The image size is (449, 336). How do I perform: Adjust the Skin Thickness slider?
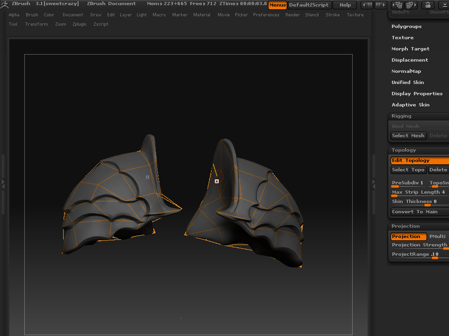(x=420, y=202)
